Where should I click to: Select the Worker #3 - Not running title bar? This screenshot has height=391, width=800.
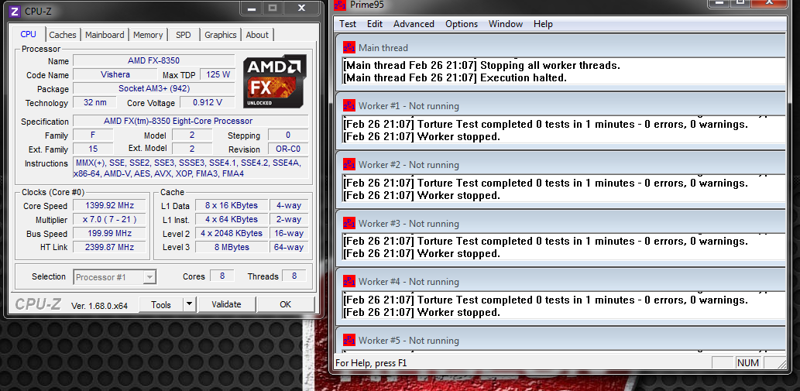560,223
